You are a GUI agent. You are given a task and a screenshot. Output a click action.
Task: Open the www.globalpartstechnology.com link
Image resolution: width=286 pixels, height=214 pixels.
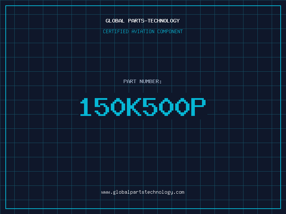pyautogui.click(x=143, y=192)
